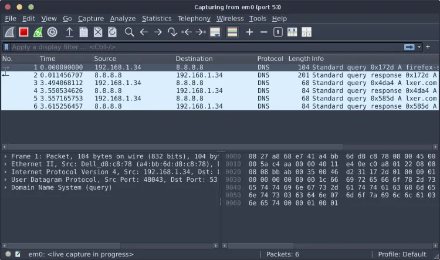
Task: Zoom in the main window text
Action: 249,32
